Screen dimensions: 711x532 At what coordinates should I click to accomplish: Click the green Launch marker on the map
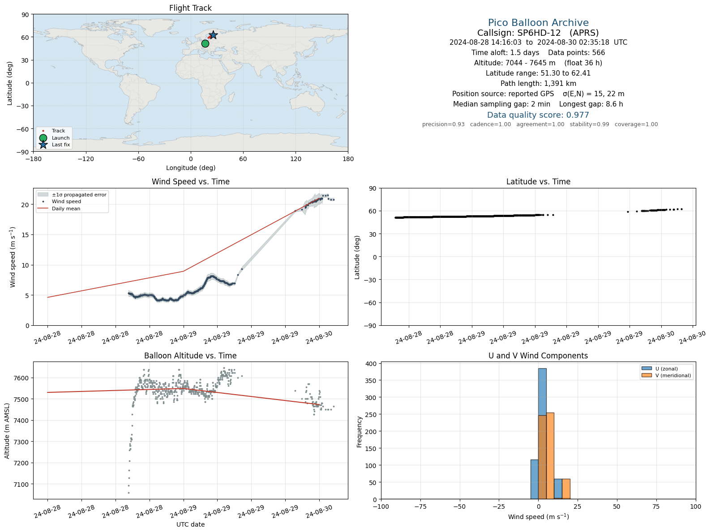pyautogui.click(x=205, y=43)
